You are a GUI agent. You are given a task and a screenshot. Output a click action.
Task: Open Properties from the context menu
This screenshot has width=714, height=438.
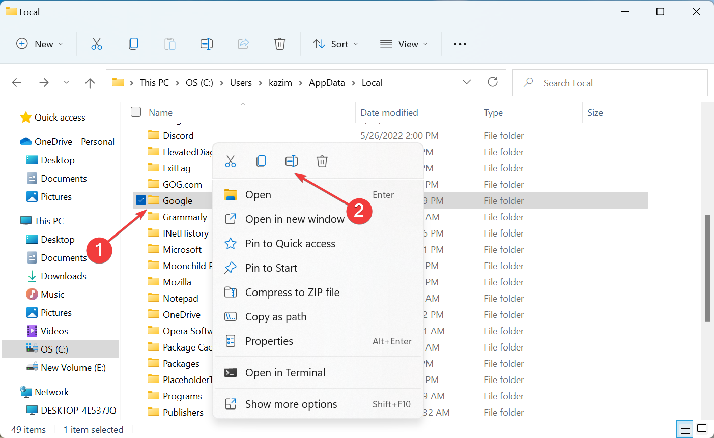[319, 341]
